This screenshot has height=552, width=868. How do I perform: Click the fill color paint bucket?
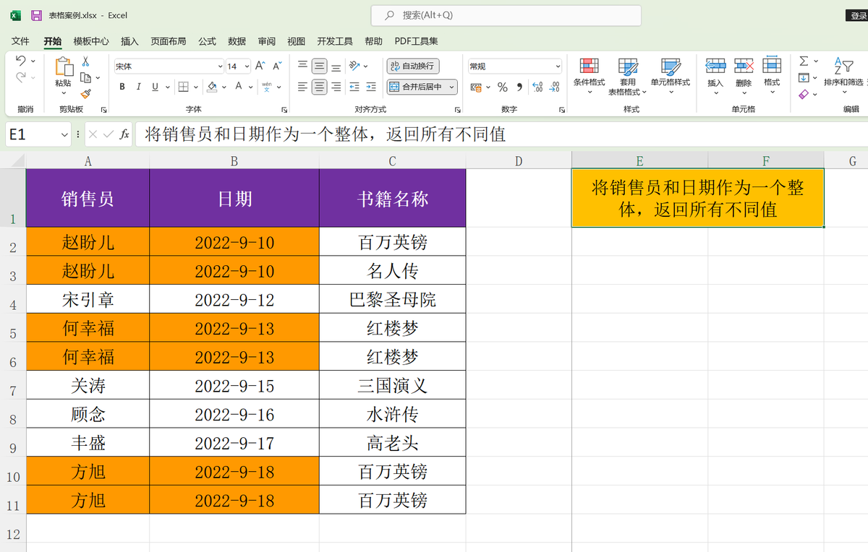coord(212,87)
